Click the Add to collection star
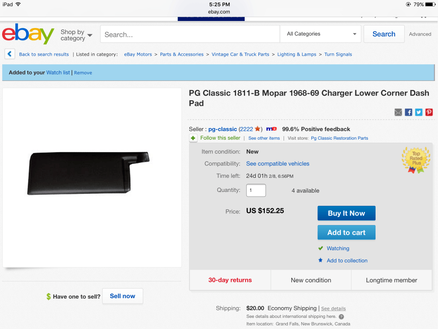438x329 pixels. [x=320, y=260]
